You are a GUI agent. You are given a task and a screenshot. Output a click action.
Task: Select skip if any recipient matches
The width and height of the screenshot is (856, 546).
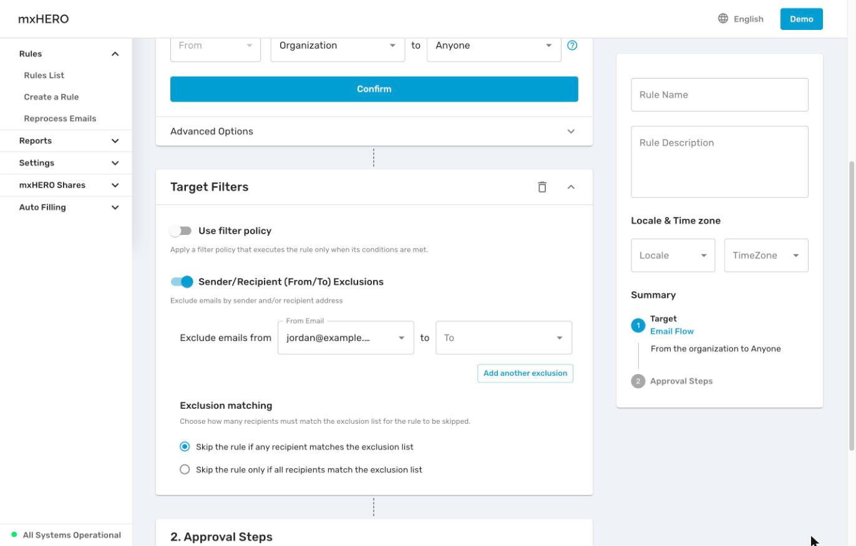coord(185,447)
